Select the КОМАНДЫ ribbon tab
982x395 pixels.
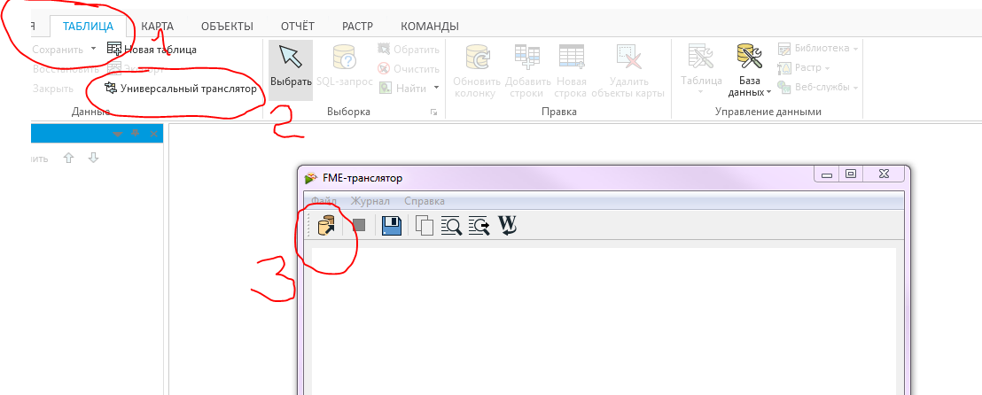[430, 27]
